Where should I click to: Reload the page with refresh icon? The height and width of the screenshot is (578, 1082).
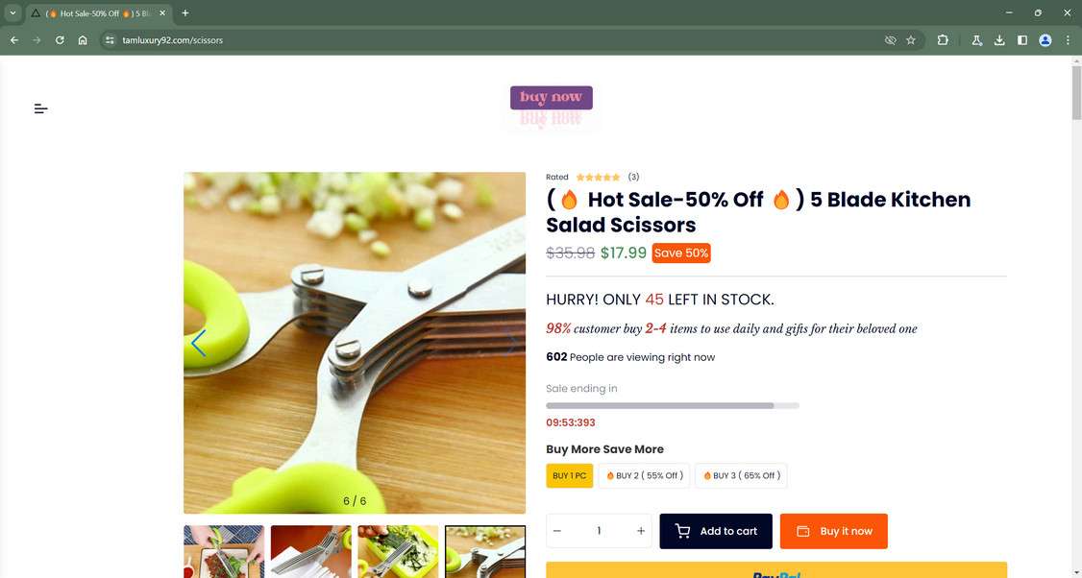pyautogui.click(x=60, y=40)
